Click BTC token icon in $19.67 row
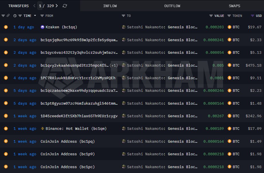This screenshot has width=264, height=173. click(x=229, y=27)
